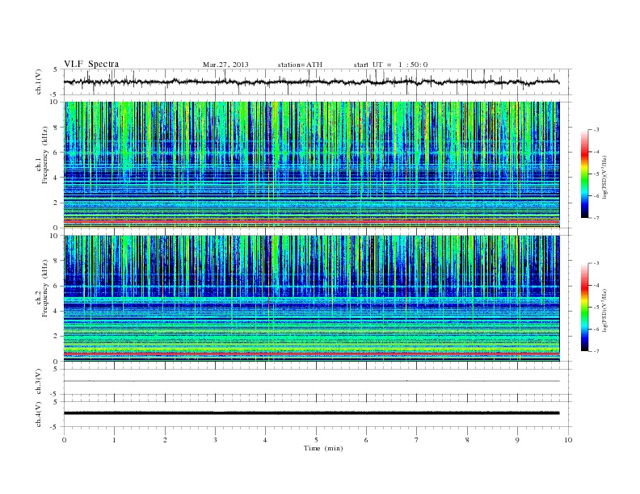Click the "ch.4(V)" axis label
The image size is (640, 494).
[39, 414]
